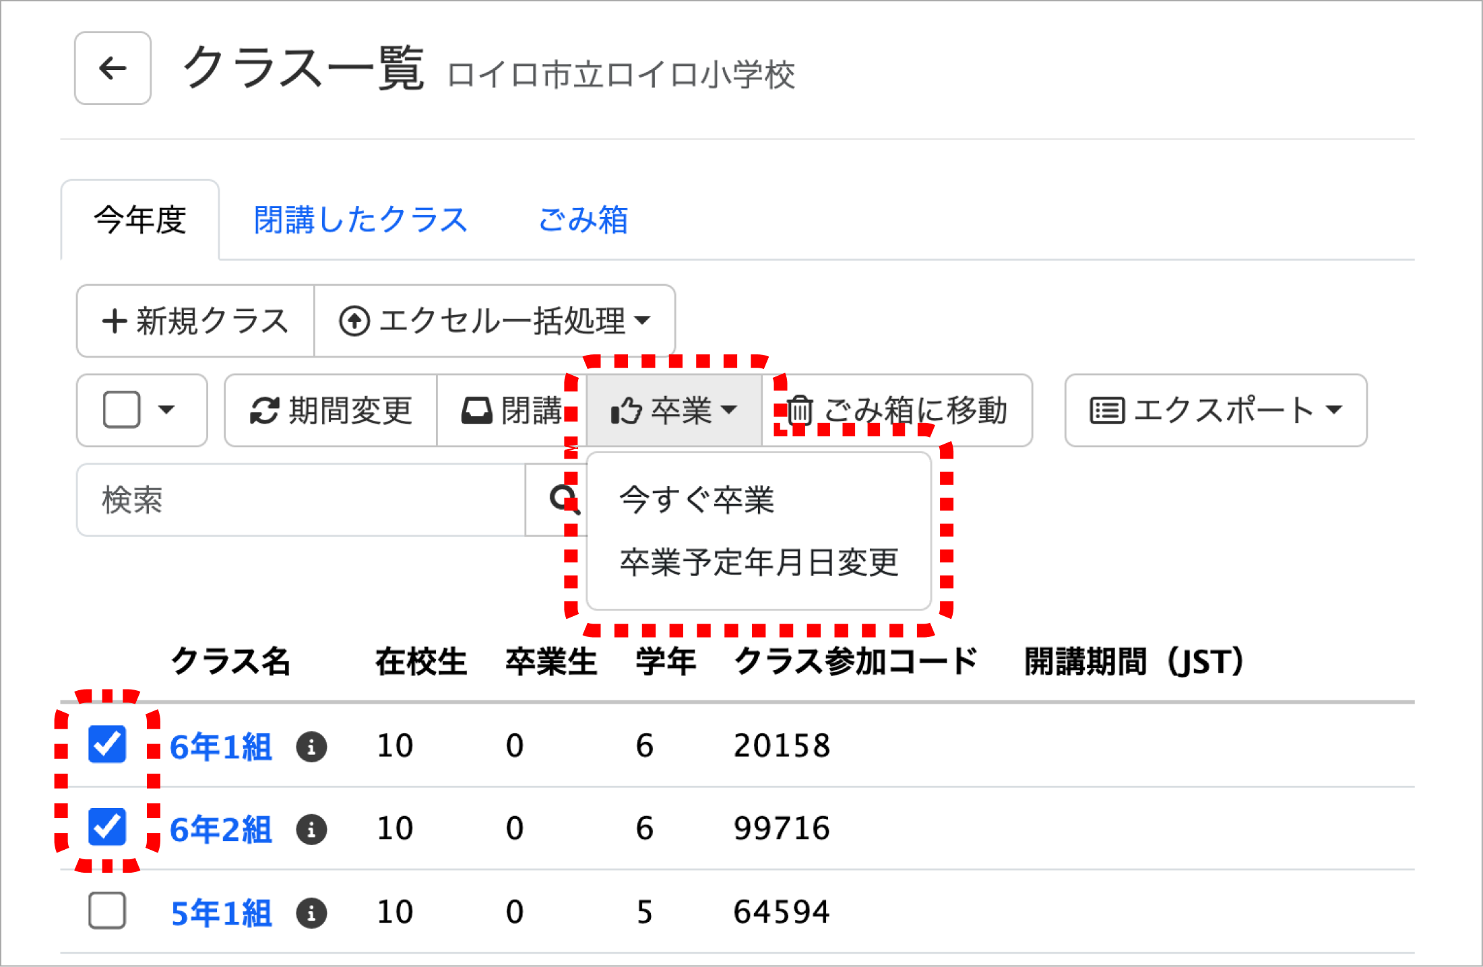Click the 検索 search input field

301,500
